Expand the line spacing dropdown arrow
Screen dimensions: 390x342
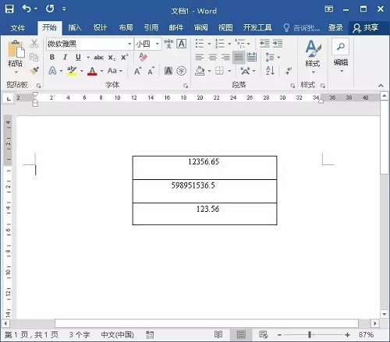278,58
